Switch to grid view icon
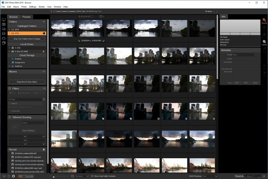 click(x=20, y=176)
